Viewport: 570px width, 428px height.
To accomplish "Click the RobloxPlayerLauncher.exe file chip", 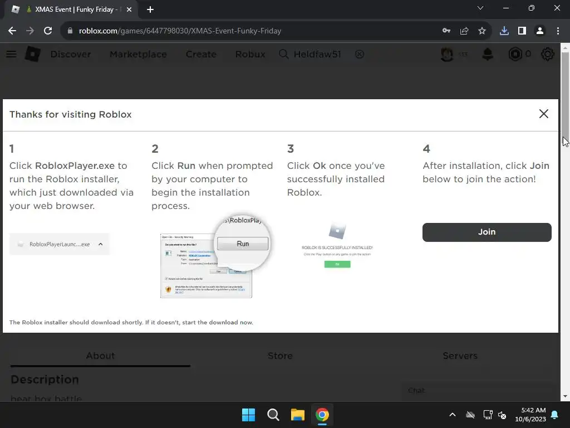I will 59,244.
